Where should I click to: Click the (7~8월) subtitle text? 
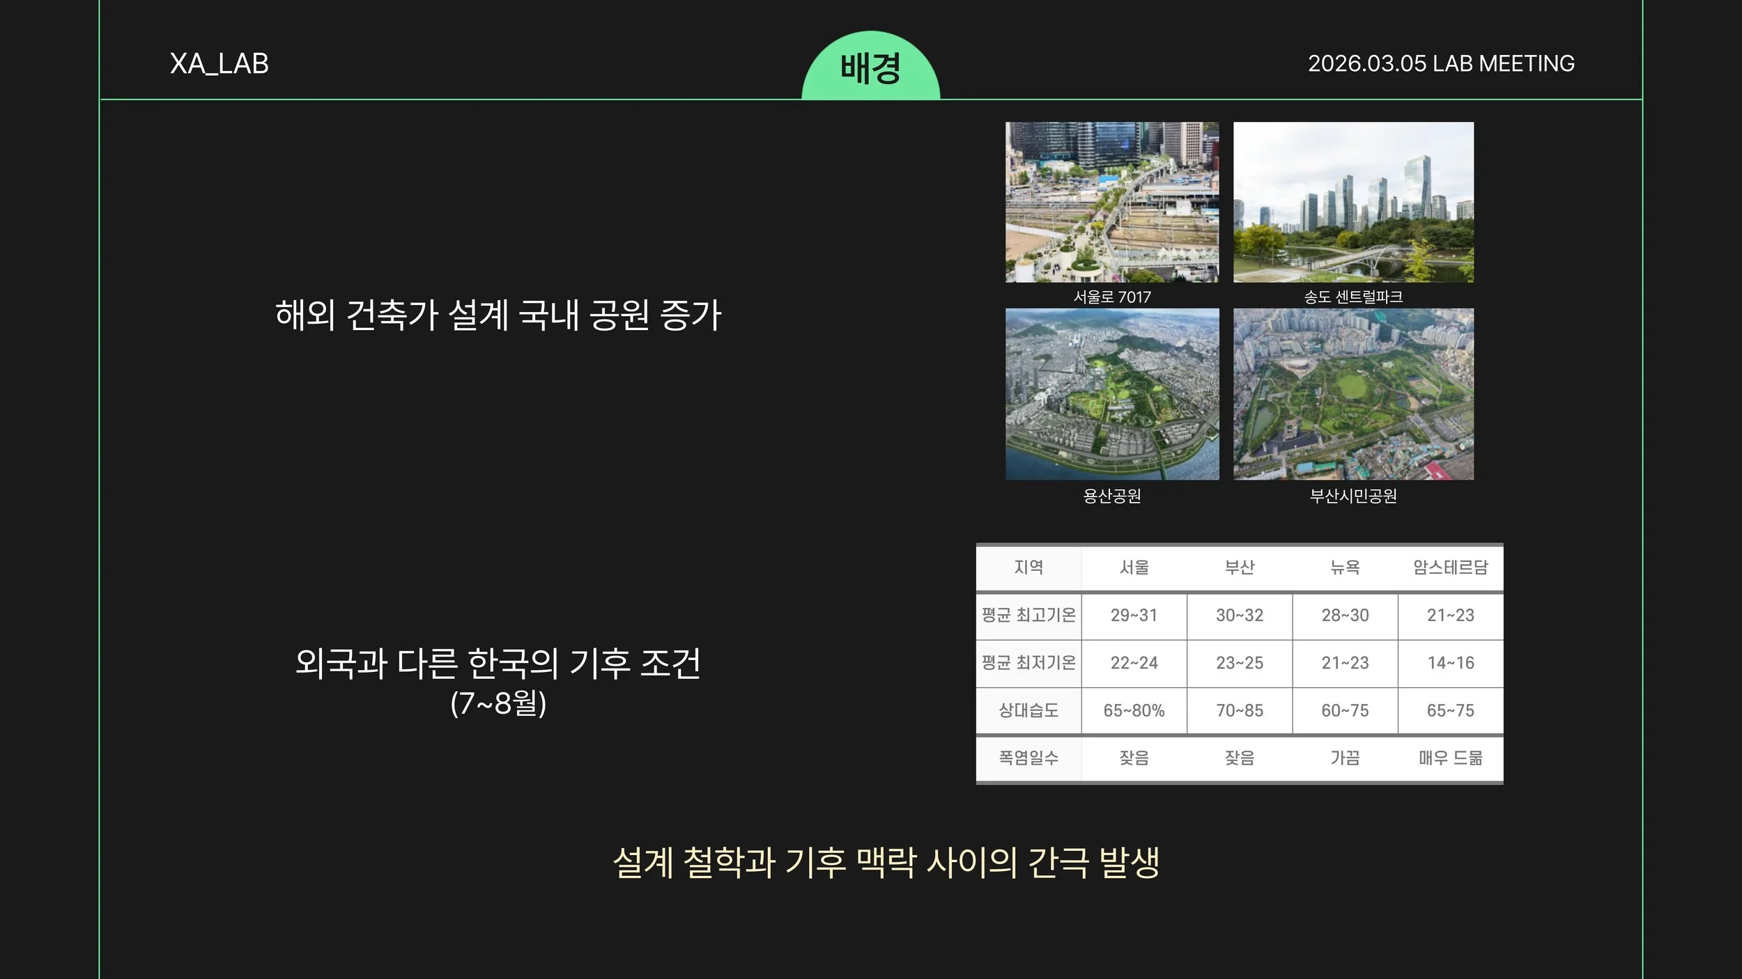(x=498, y=703)
